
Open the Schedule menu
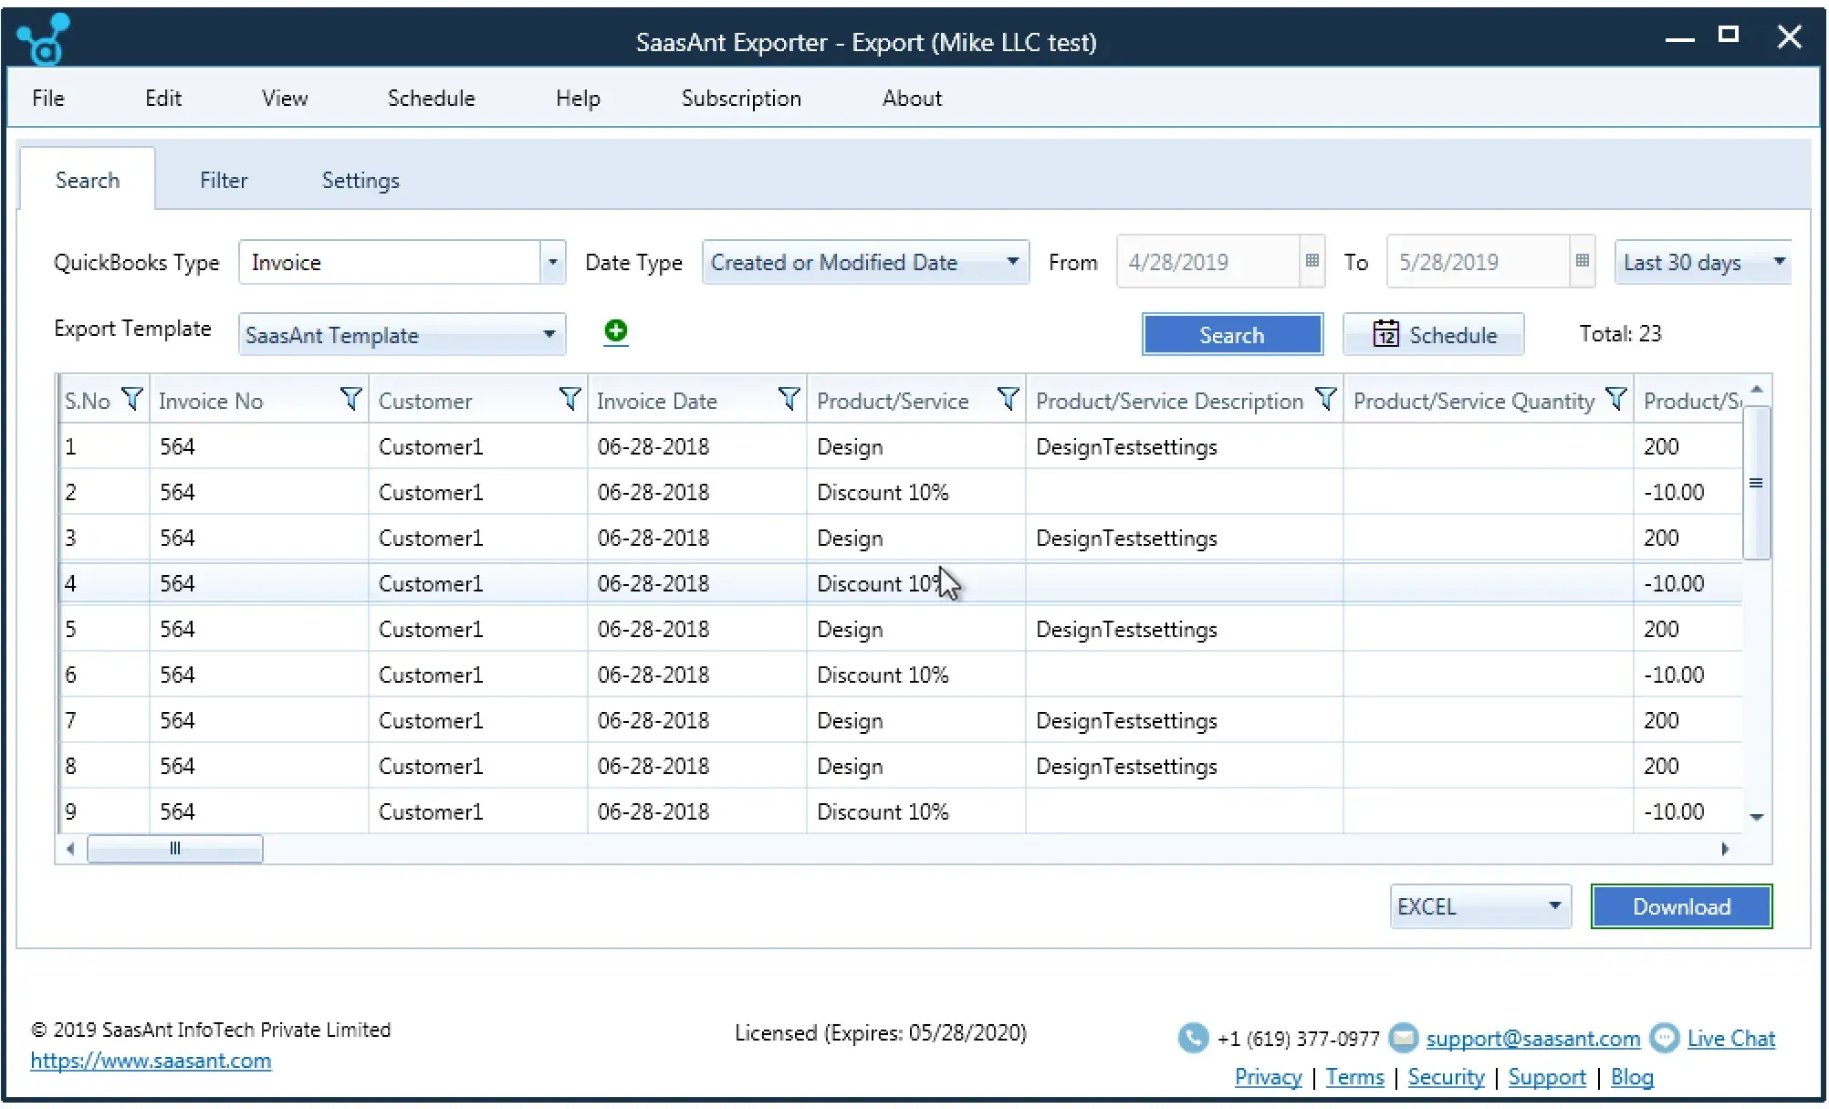click(431, 98)
